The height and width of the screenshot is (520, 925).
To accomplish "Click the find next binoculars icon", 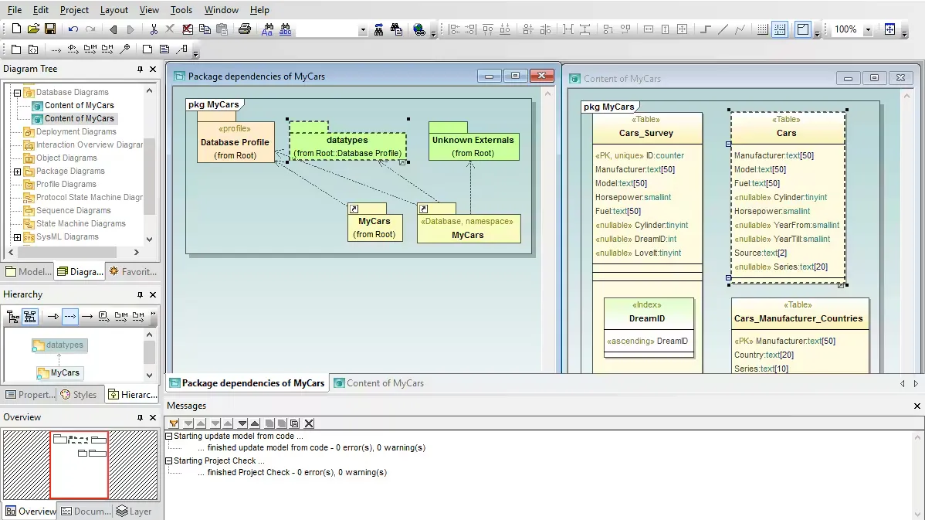I will point(378,29).
